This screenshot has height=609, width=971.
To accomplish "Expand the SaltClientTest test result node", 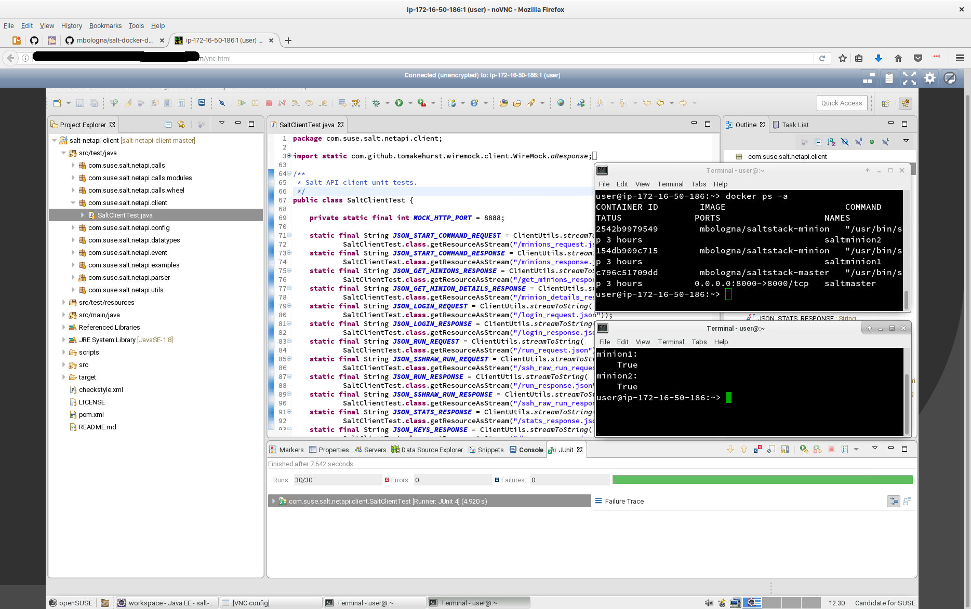I will 274,502.
